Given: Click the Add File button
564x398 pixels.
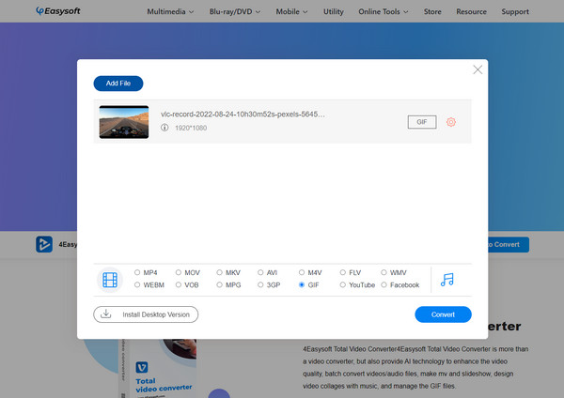Looking at the screenshot, I should 118,84.
